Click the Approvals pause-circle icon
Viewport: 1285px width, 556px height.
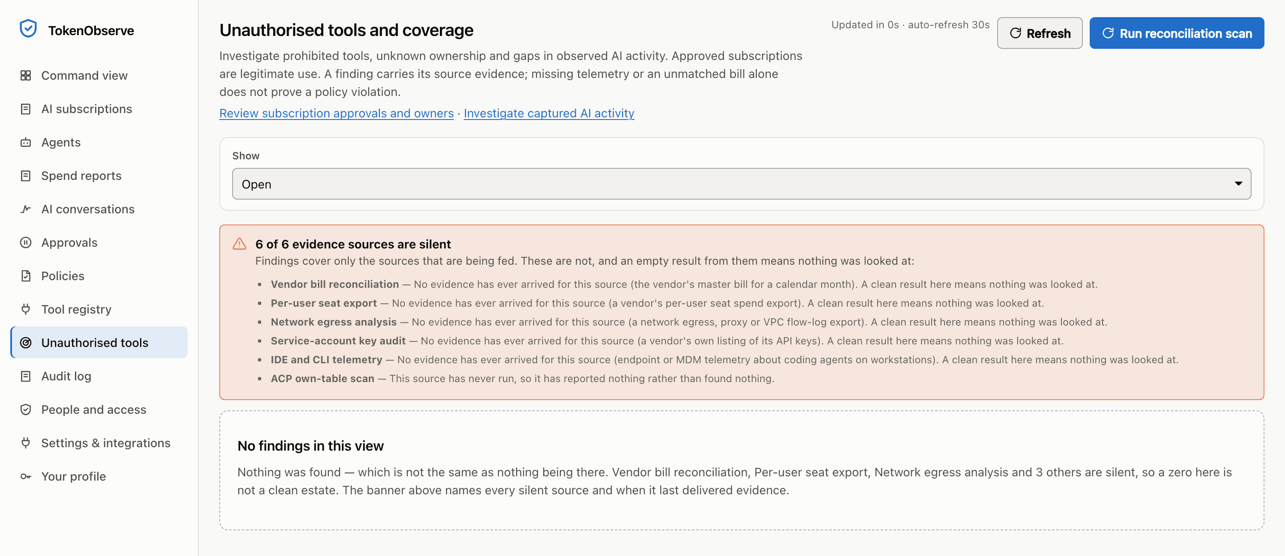coord(25,242)
